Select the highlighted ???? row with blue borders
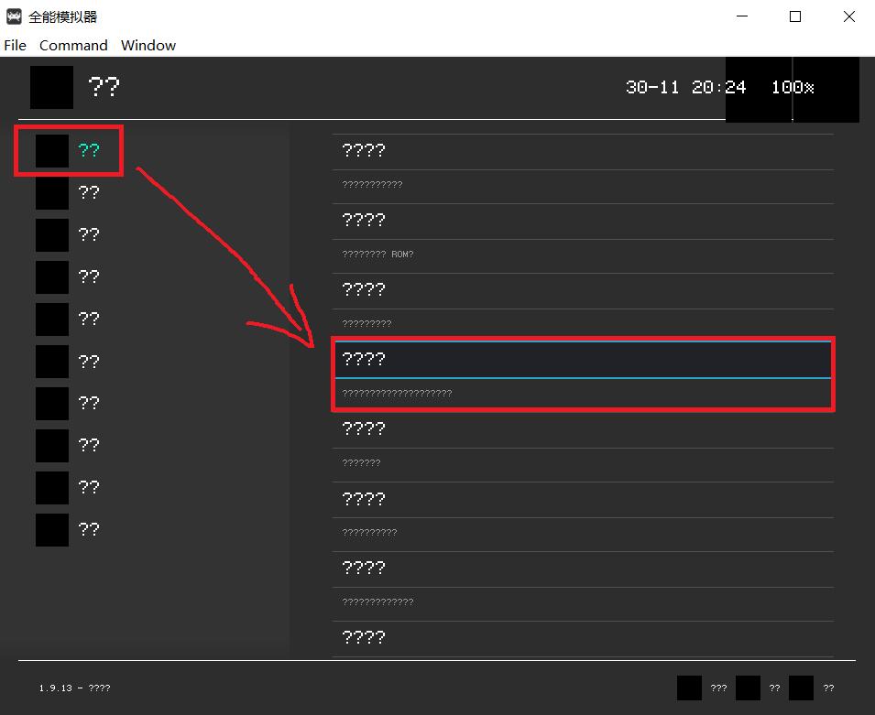This screenshot has width=875, height=715. 583,360
